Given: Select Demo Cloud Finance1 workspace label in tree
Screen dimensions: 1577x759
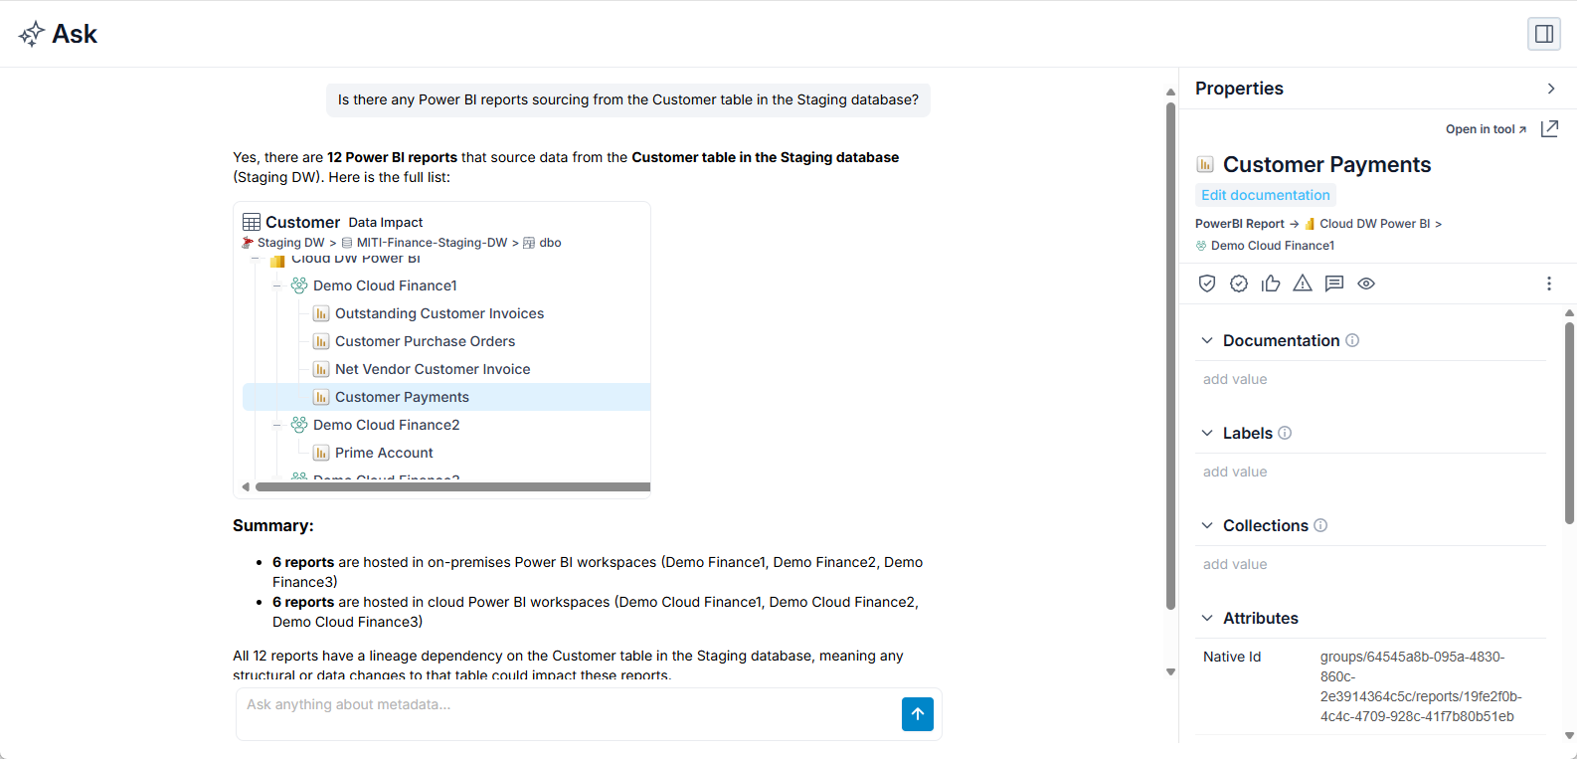Looking at the screenshot, I should click(385, 285).
